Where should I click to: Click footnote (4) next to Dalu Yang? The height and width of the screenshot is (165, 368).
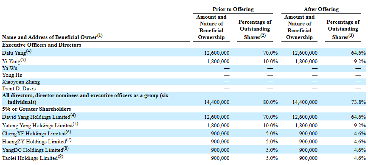pyautogui.click(x=28, y=51)
